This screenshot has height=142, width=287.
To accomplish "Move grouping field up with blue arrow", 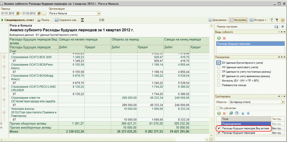I will [x=243, y=113].
